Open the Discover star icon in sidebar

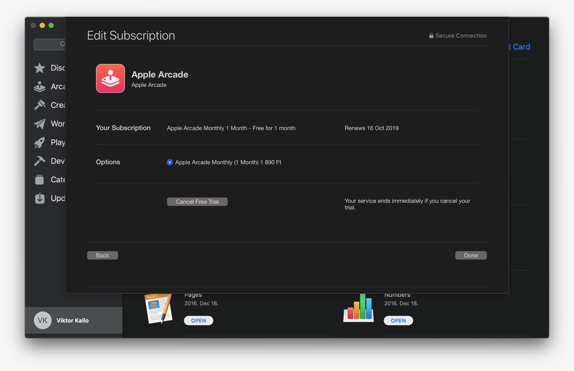click(40, 68)
